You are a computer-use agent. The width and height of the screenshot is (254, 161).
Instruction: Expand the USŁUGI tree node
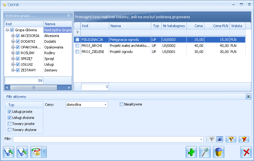pos(13,64)
